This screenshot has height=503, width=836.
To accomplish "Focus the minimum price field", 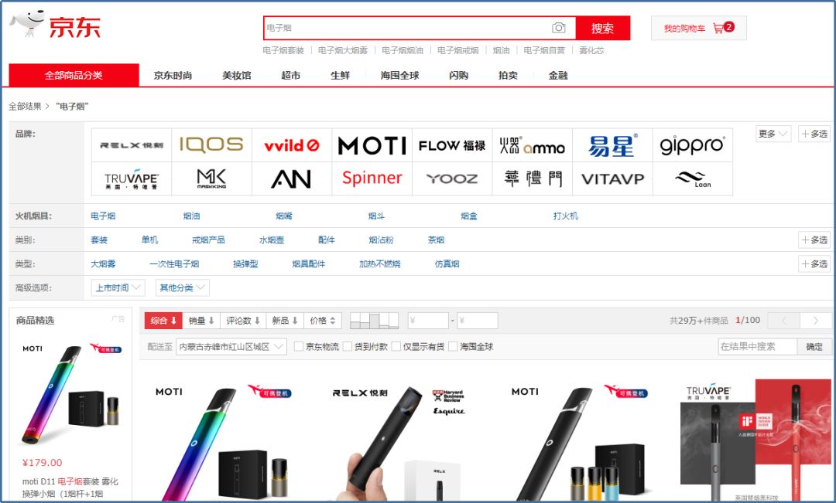I will [x=428, y=321].
